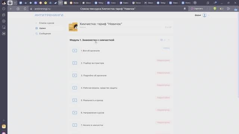Viewport: 239px width, 134px height.
Task: Click the lock icon before antitreningi.ru
Action: click(31, 9)
